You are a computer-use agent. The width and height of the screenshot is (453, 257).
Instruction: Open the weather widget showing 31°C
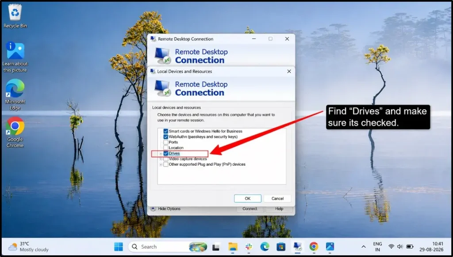[x=28, y=246]
